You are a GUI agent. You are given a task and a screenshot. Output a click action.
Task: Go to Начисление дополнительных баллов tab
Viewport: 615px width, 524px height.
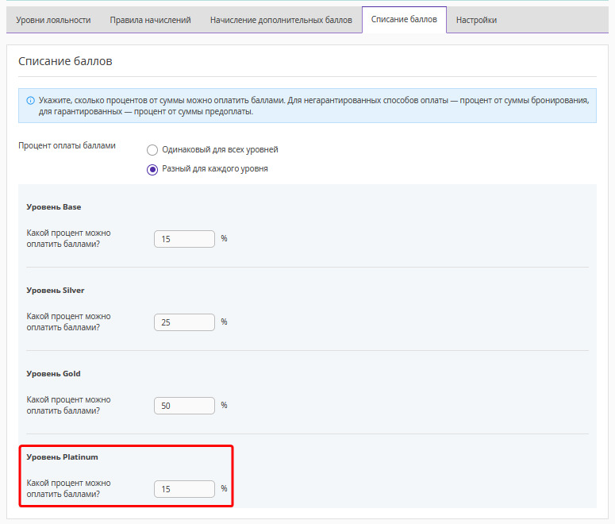point(281,20)
